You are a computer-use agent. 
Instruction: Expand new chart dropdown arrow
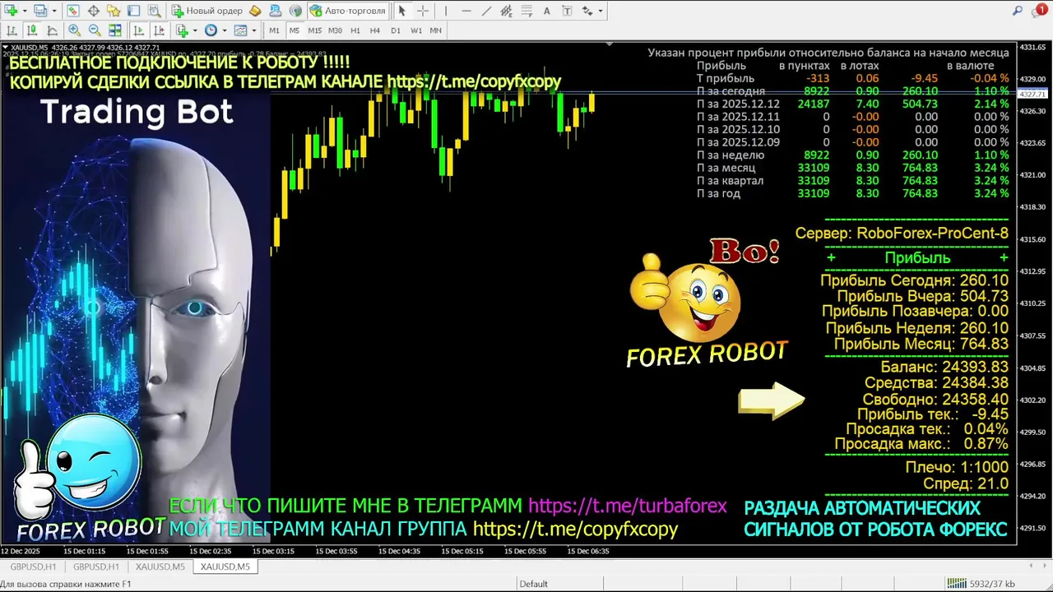(25, 11)
